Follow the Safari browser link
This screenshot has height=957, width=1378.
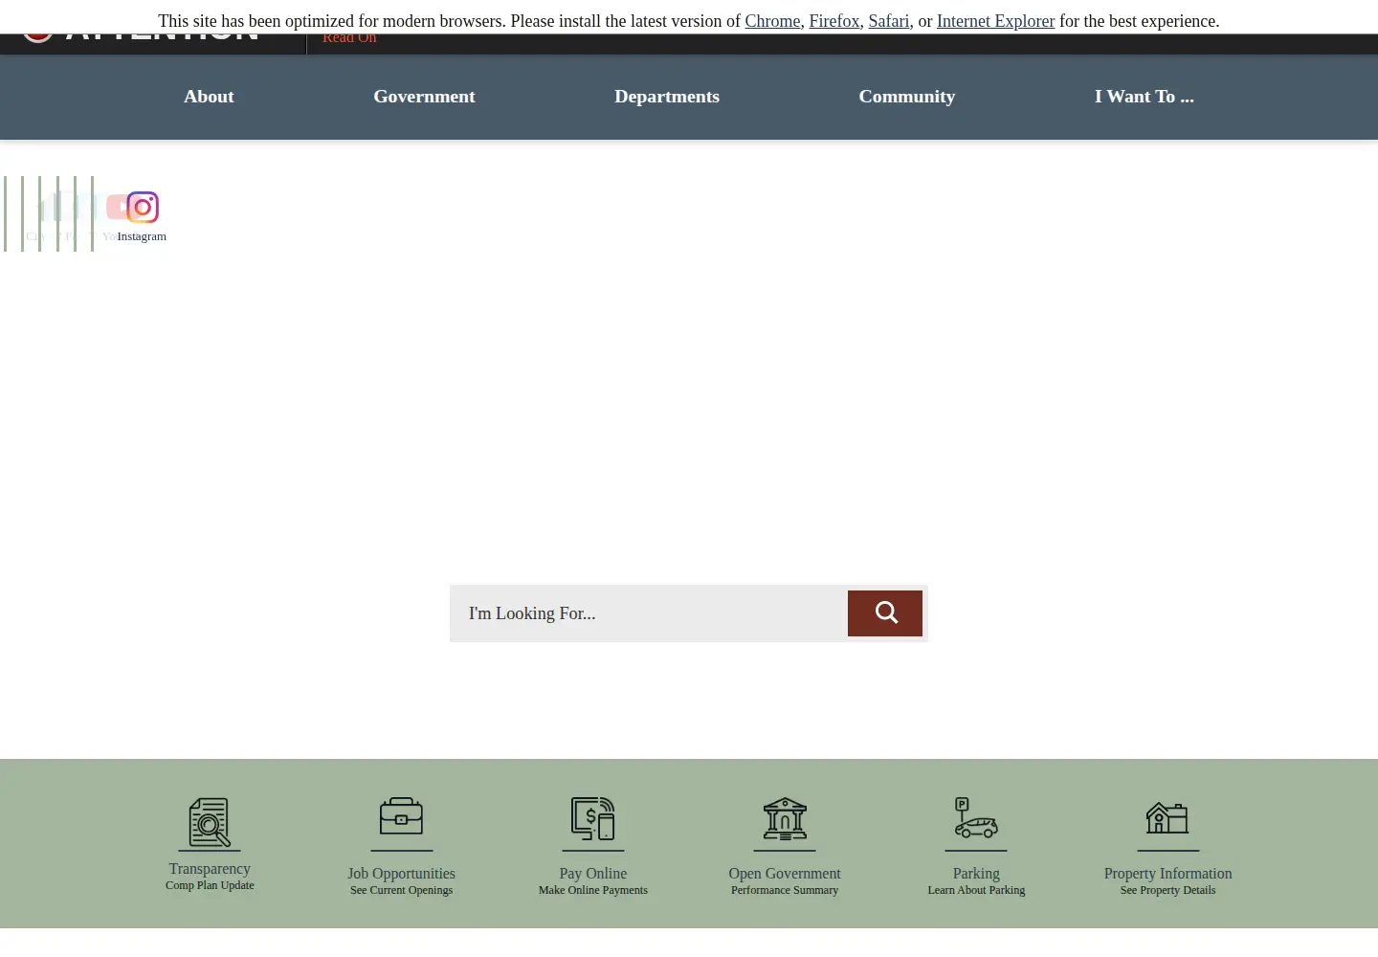tap(889, 21)
